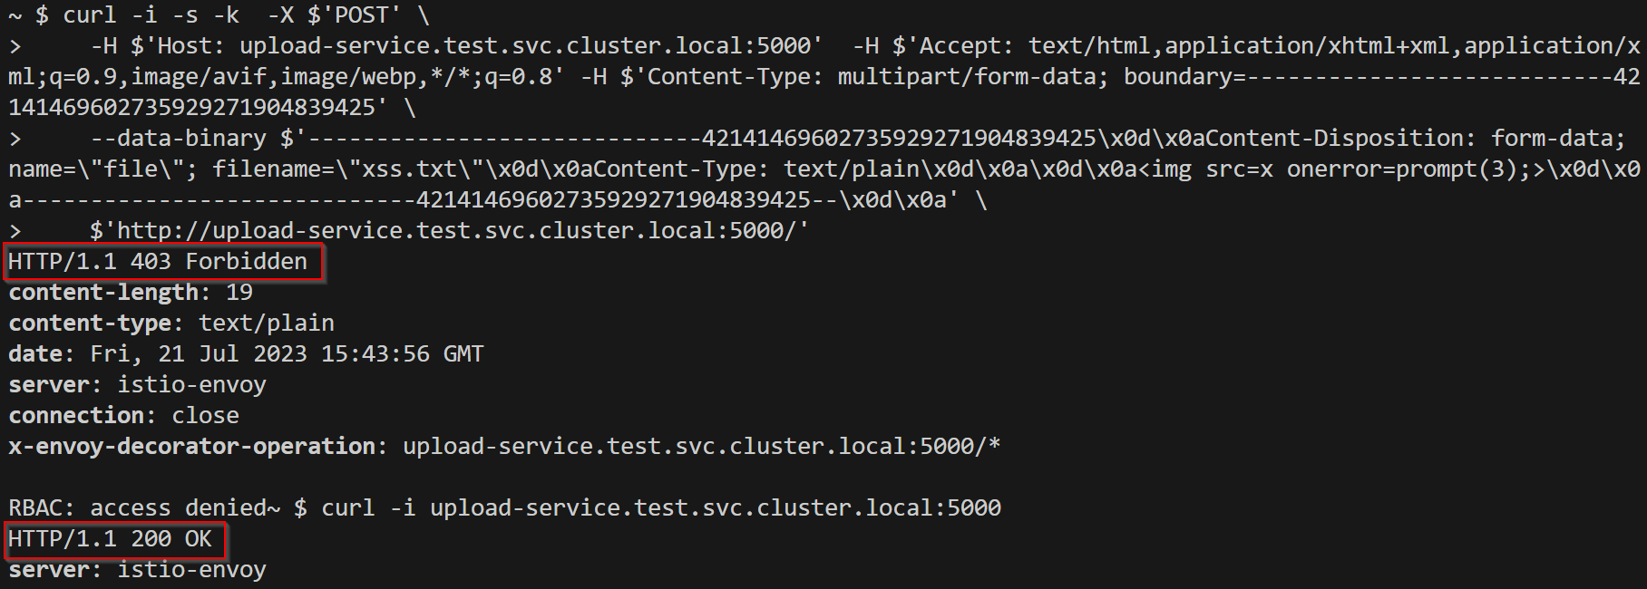Viewport: 1647px width, 589px height.
Task: Click the "multipart/form-data" content type value
Action: click(x=967, y=77)
